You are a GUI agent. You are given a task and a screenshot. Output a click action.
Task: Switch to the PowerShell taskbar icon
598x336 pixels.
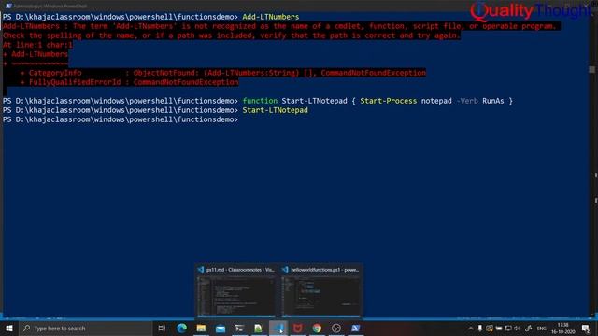pos(355,328)
